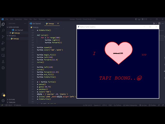Click Prettier in status bar
The width and height of the screenshot is (165, 124).
pos(152,105)
